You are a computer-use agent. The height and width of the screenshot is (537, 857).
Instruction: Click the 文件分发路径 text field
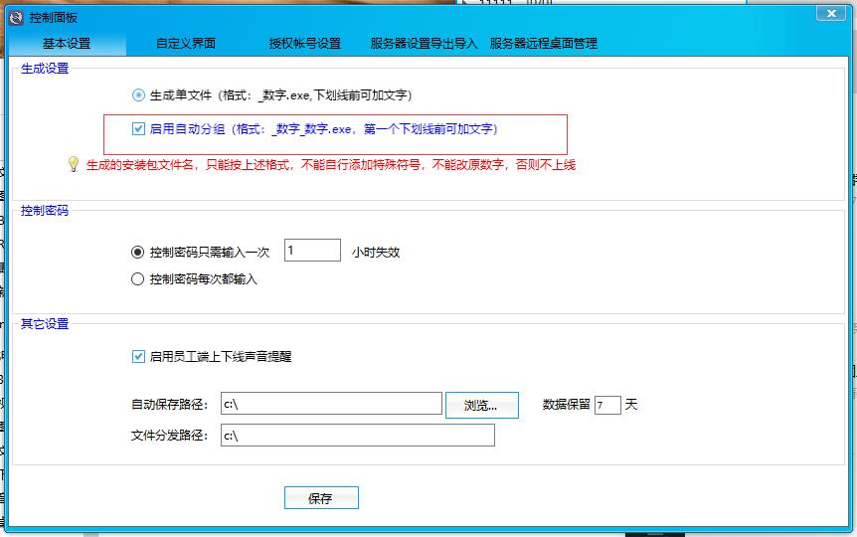[356, 436]
